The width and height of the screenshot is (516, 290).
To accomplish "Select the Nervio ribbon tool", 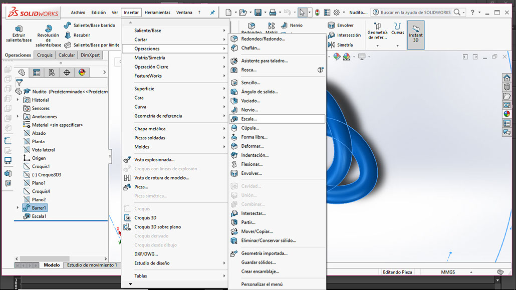I will point(292,26).
